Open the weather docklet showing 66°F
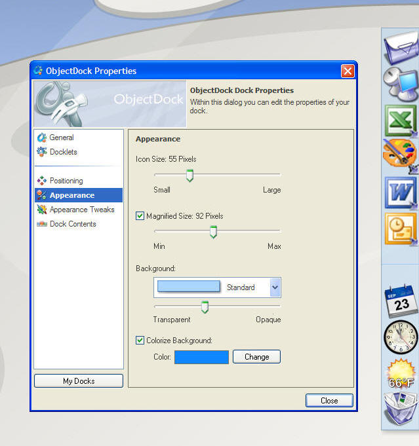 [401, 374]
